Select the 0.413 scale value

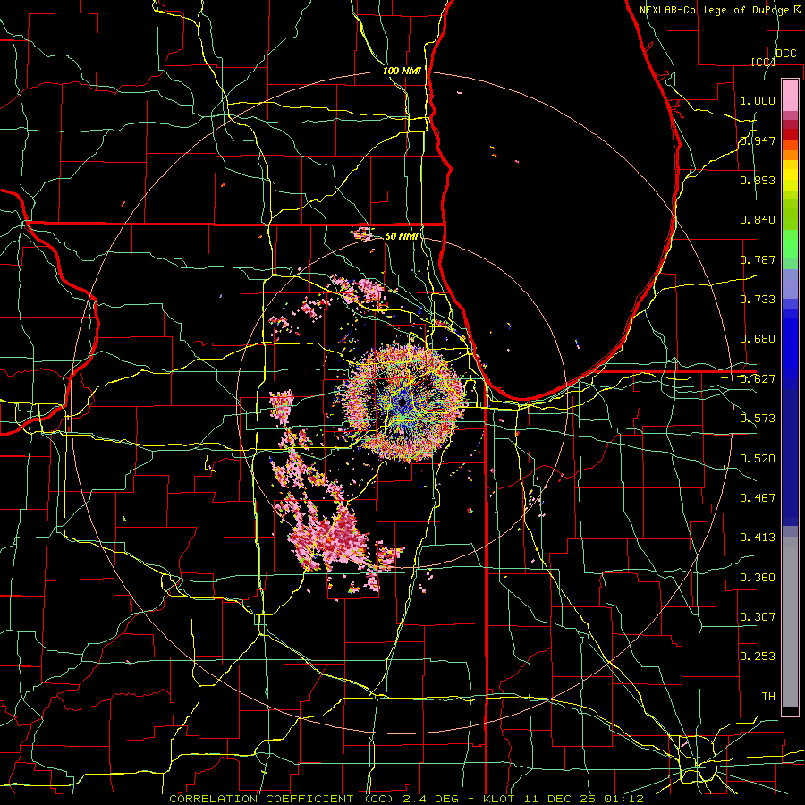click(758, 538)
